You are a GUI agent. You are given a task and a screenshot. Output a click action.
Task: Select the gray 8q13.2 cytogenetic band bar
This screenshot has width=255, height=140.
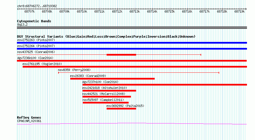click(x=132, y=28)
